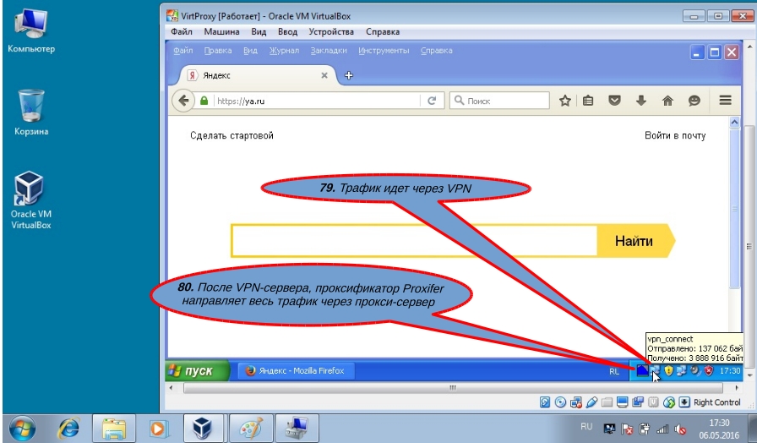Image resolution: width=757 pixels, height=443 pixels.
Task: Click vpn_connect network tray icon beside Proxifier
Action: (655, 370)
